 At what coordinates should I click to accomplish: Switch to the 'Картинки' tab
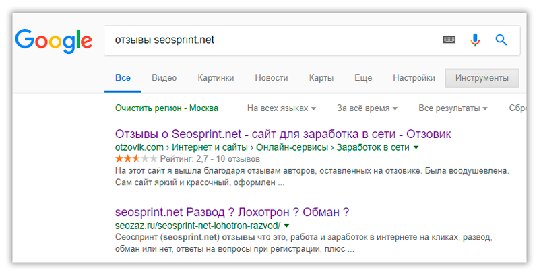coord(216,78)
